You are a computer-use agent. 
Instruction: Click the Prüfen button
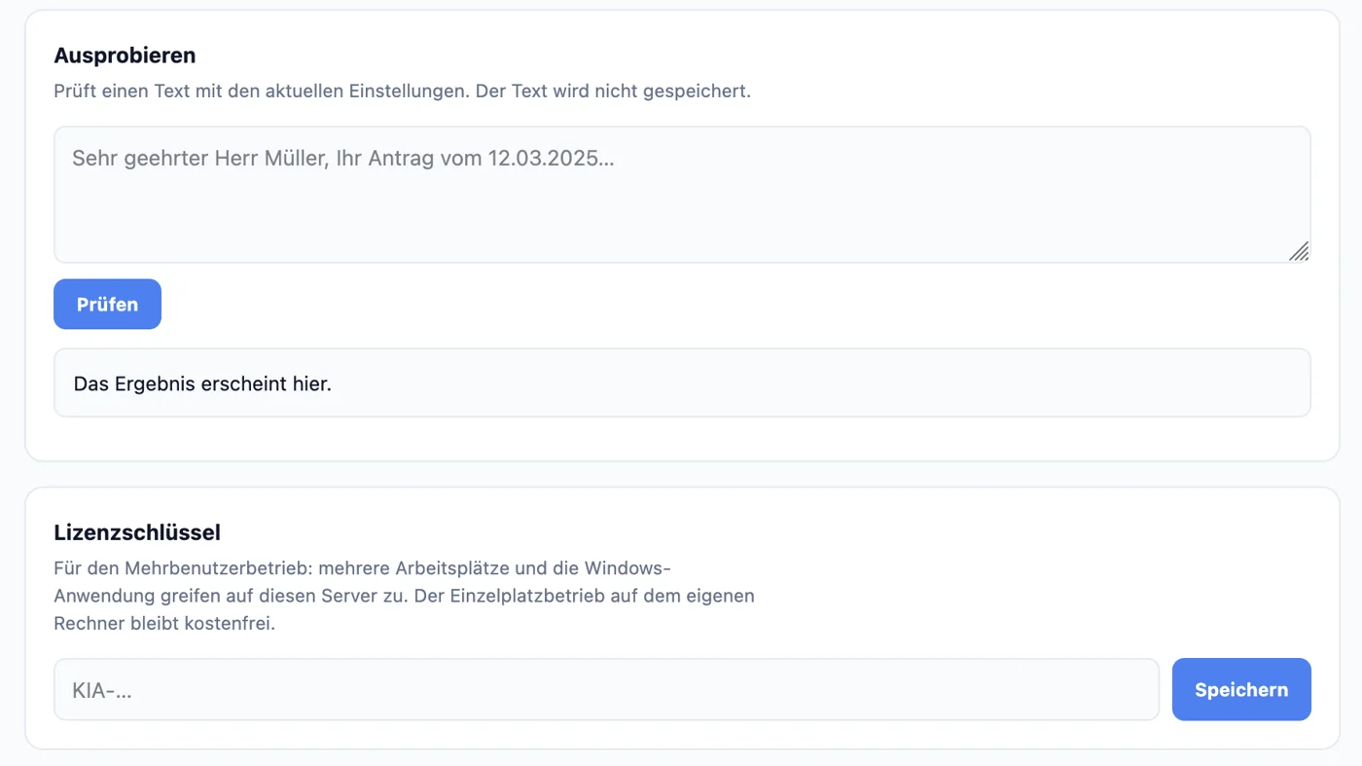click(107, 304)
